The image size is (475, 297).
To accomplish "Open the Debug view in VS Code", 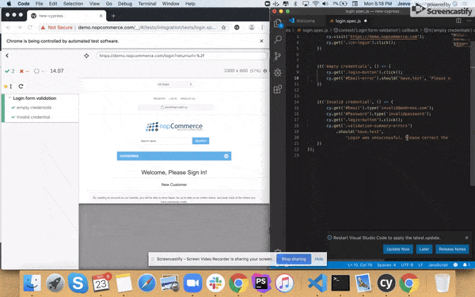I will click(x=278, y=72).
